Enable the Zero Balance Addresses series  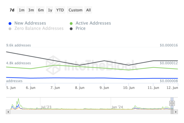[x=39, y=29]
